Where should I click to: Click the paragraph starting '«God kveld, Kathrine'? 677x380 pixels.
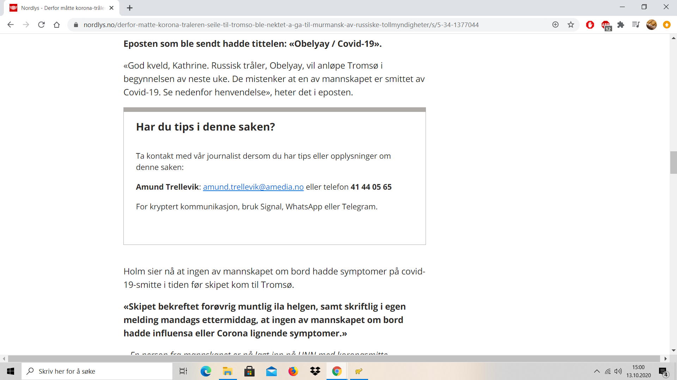point(274,79)
